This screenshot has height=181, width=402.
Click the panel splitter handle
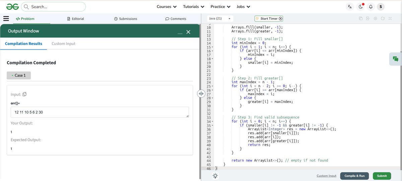click(201, 94)
